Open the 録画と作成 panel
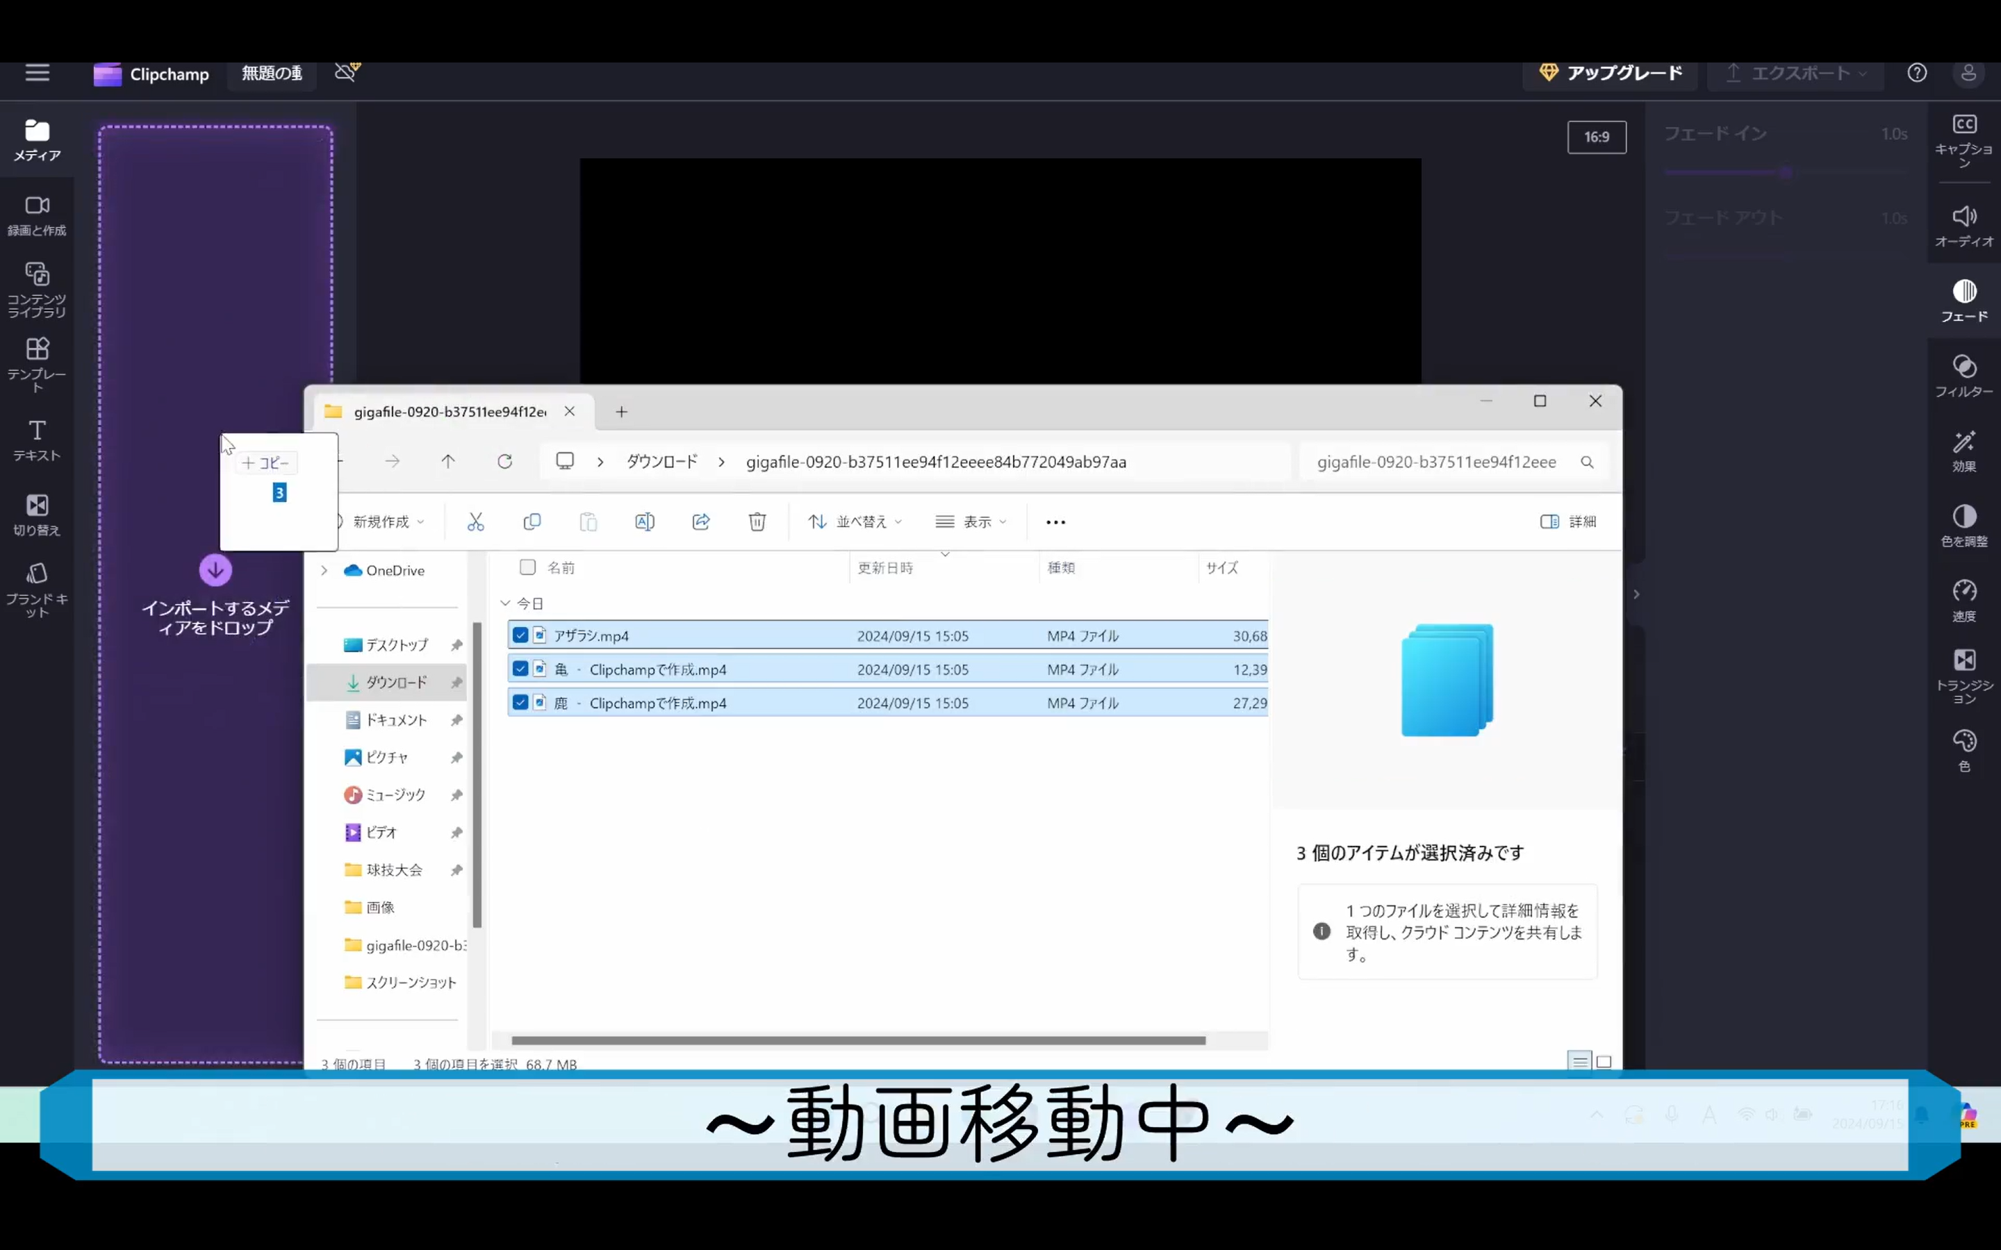This screenshot has height=1250, width=2001. (x=38, y=216)
